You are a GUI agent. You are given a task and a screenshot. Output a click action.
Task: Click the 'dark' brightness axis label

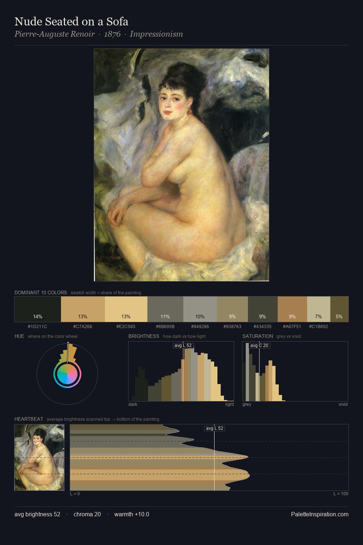(133, 404)
